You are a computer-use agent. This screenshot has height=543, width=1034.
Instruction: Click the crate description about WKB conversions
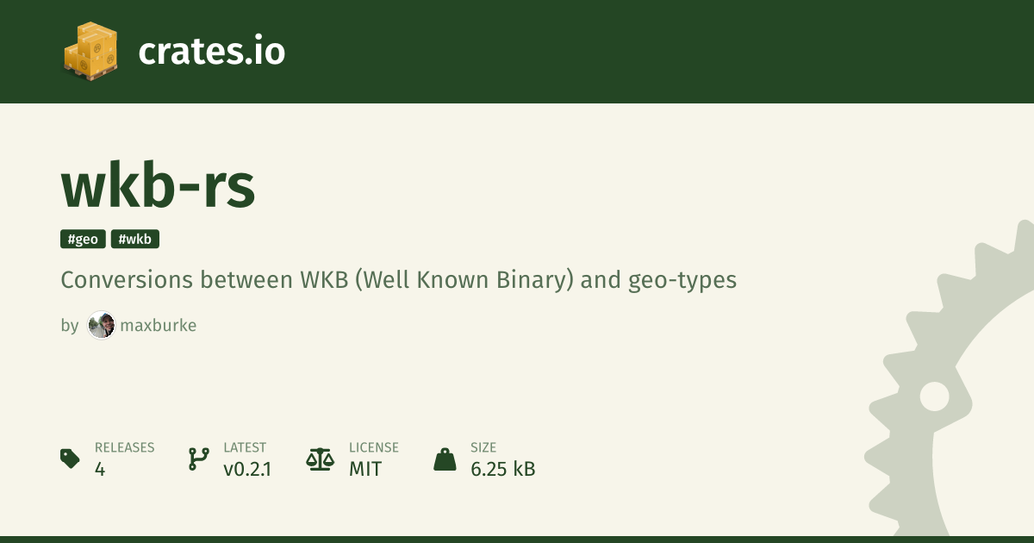coord(398,280)
